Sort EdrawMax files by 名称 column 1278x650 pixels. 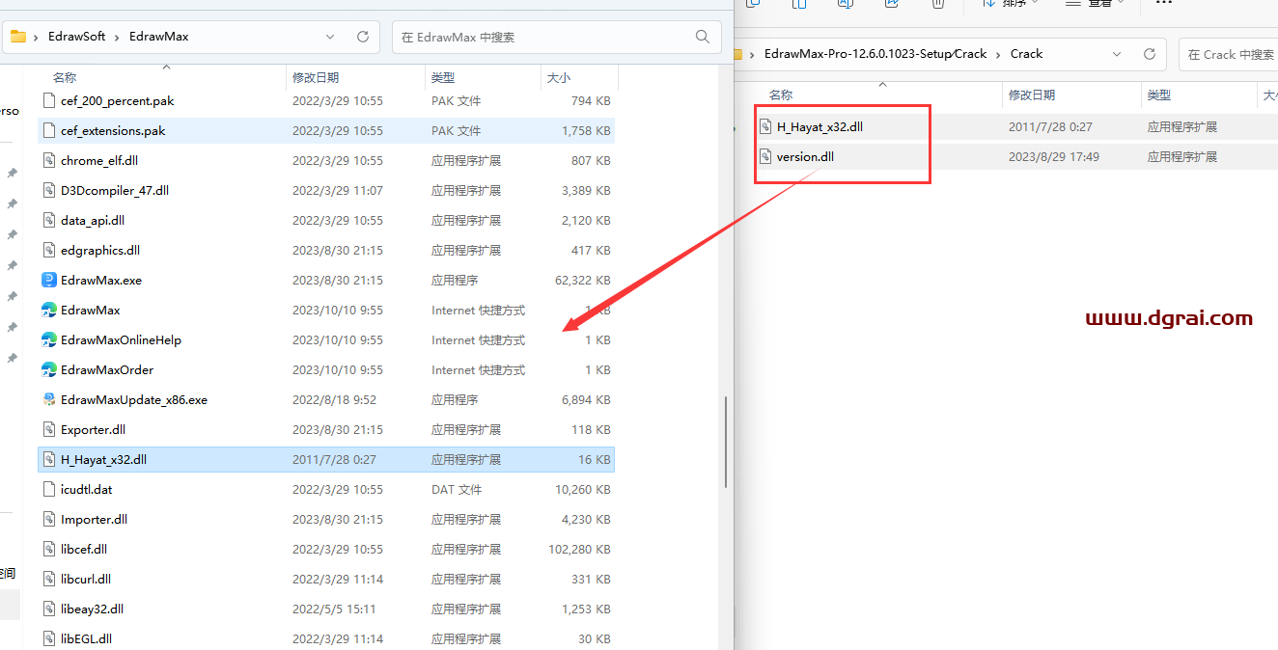pyautogui.click(x=65, y=77)
